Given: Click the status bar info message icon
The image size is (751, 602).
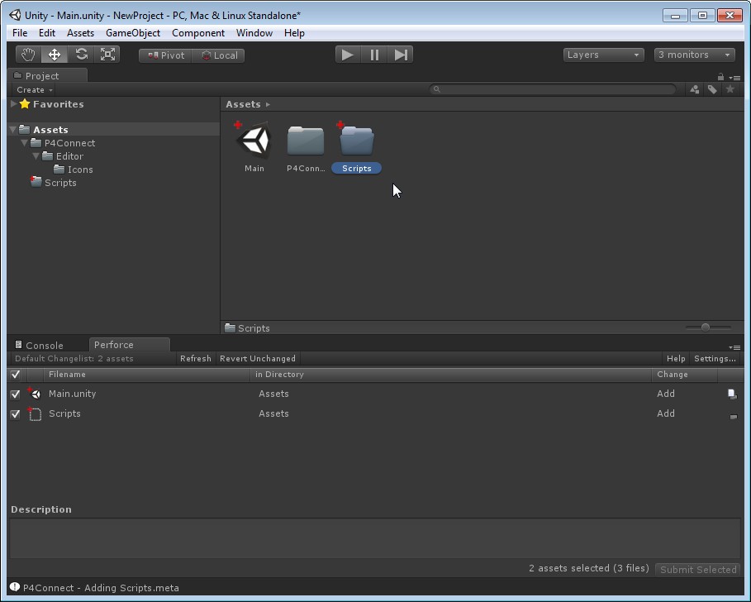Looking at the screenshot, I should tap(15, 587).
